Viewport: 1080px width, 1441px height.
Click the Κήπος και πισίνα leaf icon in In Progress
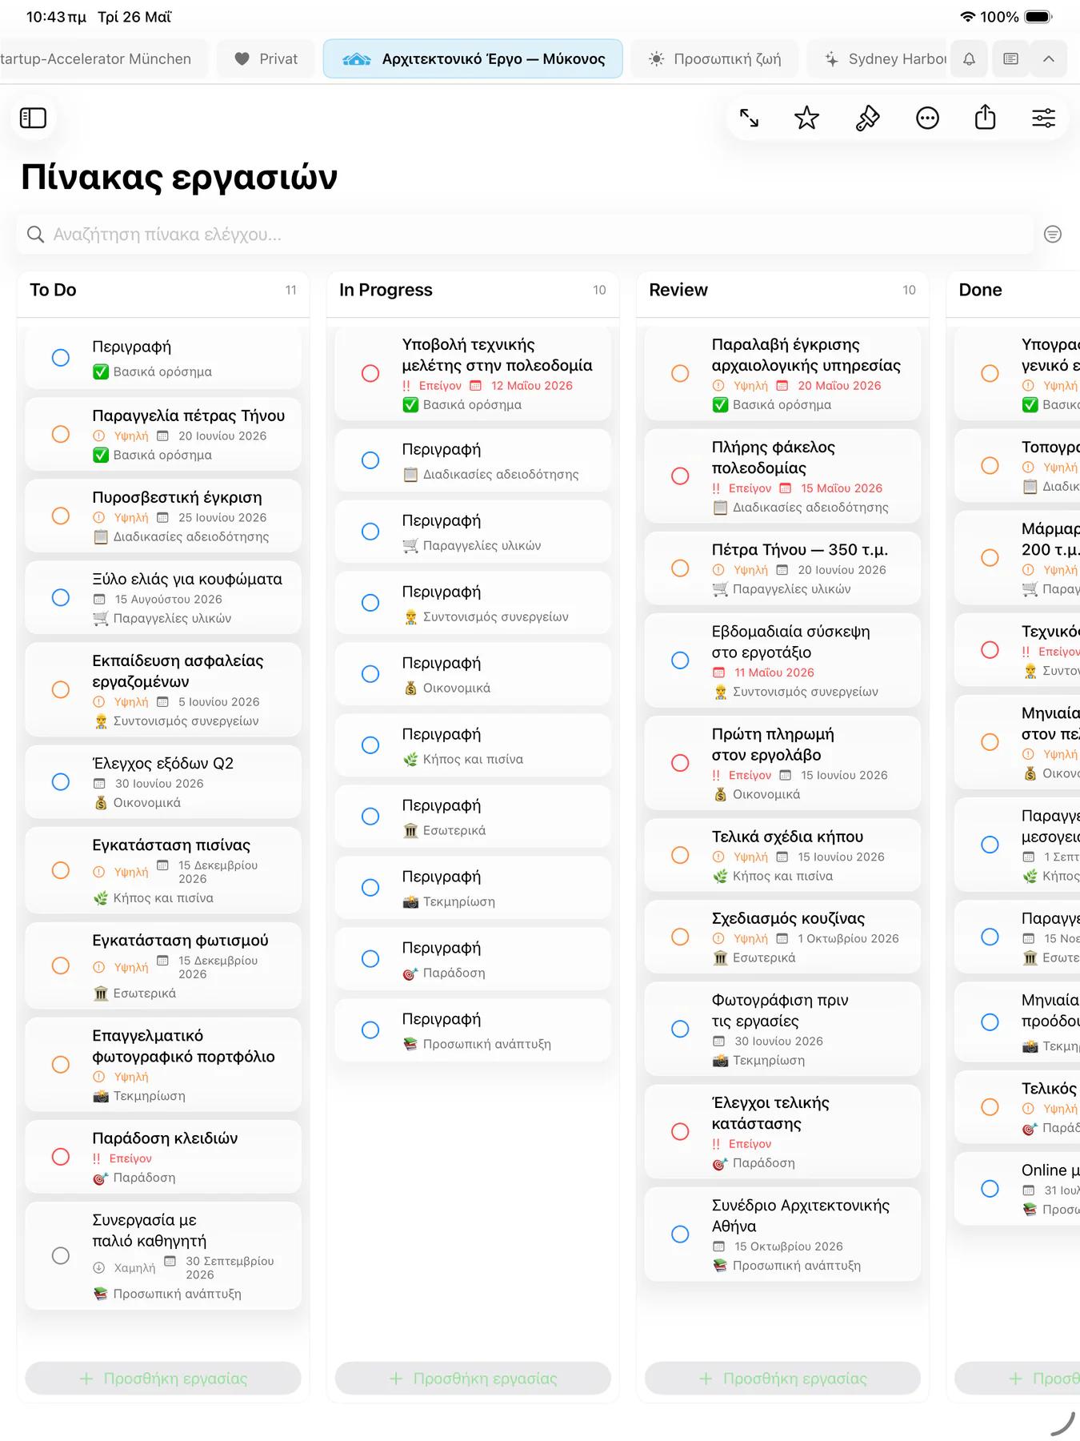click(410, 759)
